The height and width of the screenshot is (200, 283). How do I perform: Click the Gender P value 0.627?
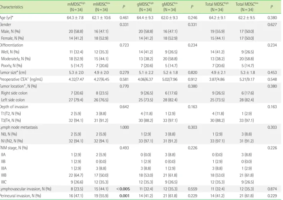[272, 25]
